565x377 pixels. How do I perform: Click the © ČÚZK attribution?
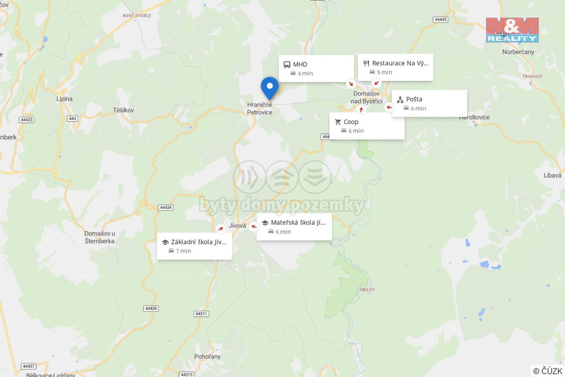[547, 371]
